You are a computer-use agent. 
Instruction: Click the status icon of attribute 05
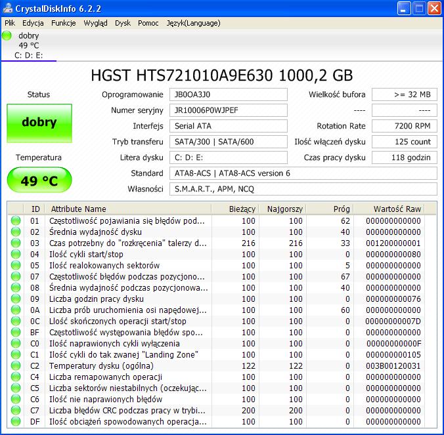click(x=16, y=265)
